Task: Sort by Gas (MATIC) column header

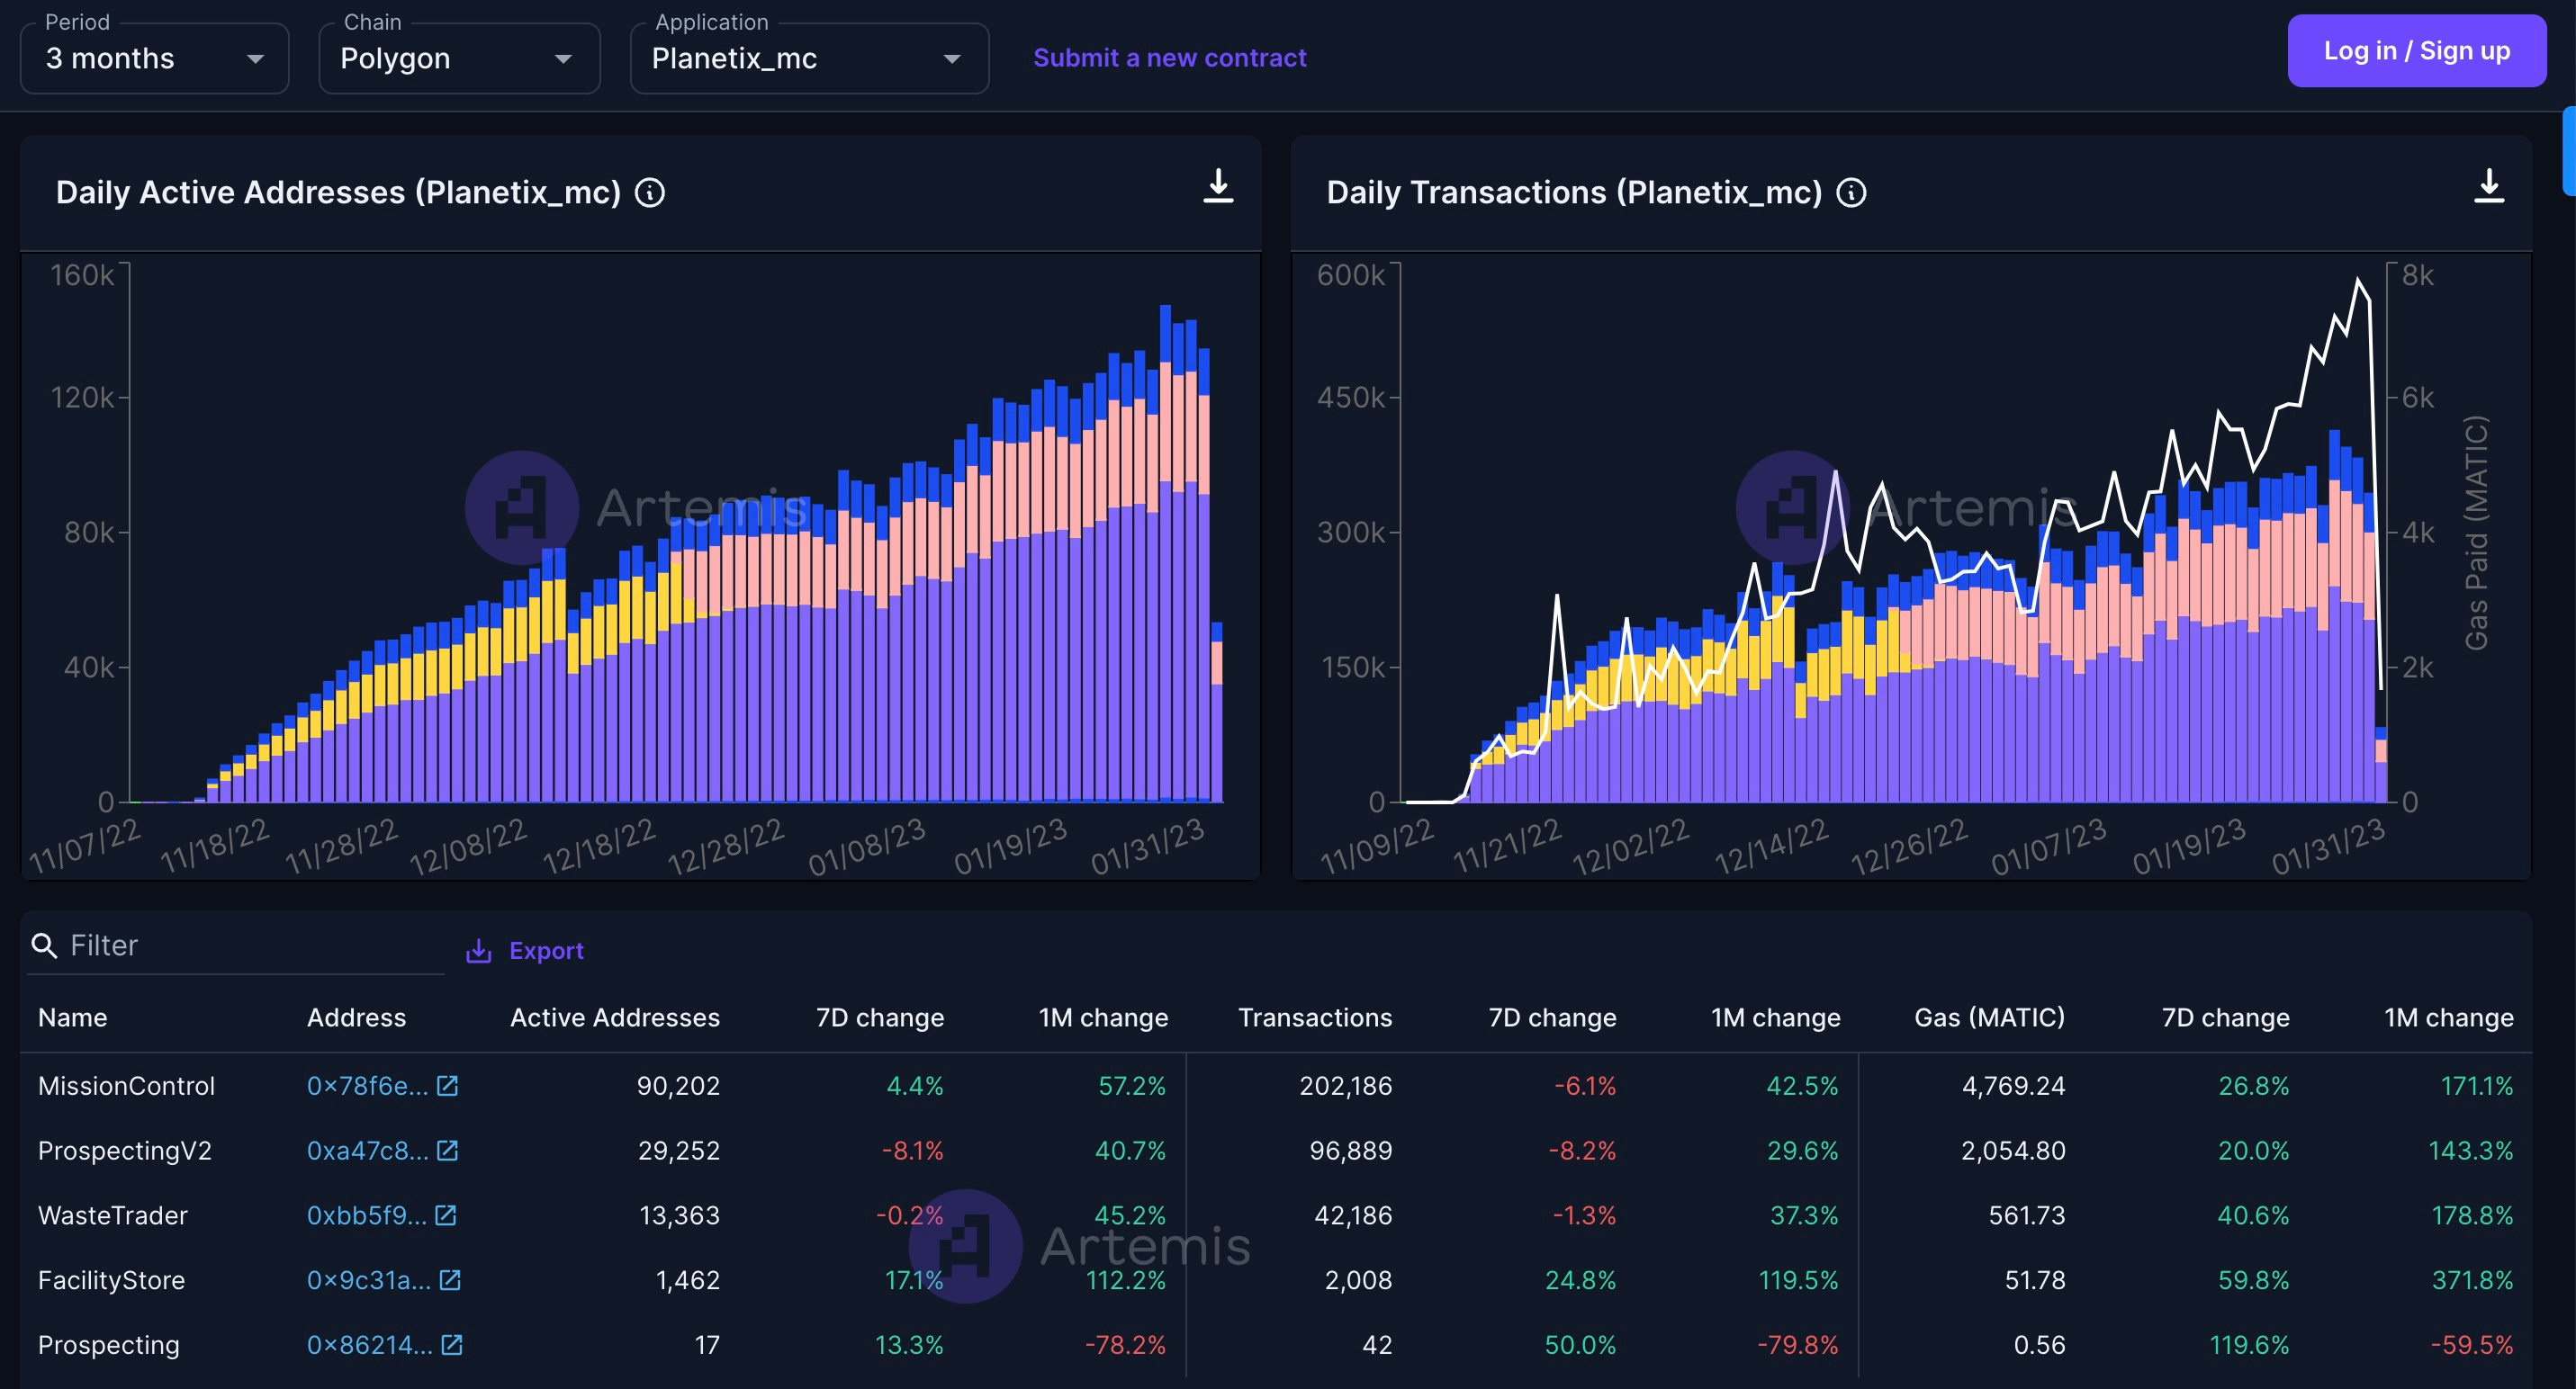Action: click(x=1989, y=1017)
